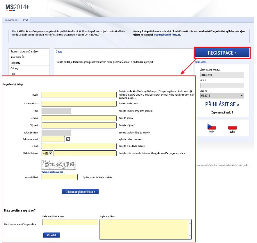Viewport: 257px width, 243px height.
Task: Click the REGISTRACE button
Action: [222, 53]
